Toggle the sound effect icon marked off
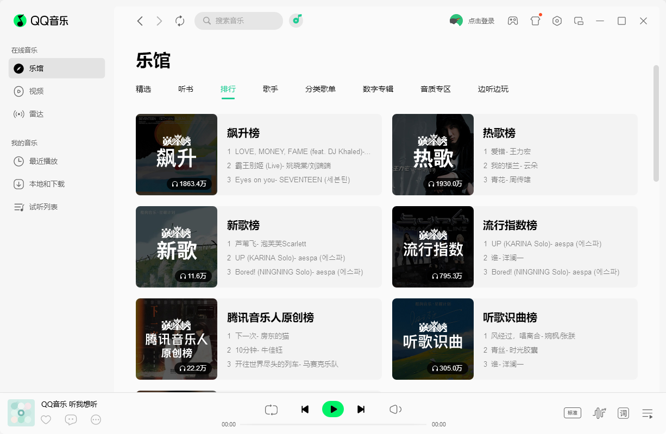Image resolution: width=666 pixels, height=434 pixels. pyautogui.click(x=599, y=413)
